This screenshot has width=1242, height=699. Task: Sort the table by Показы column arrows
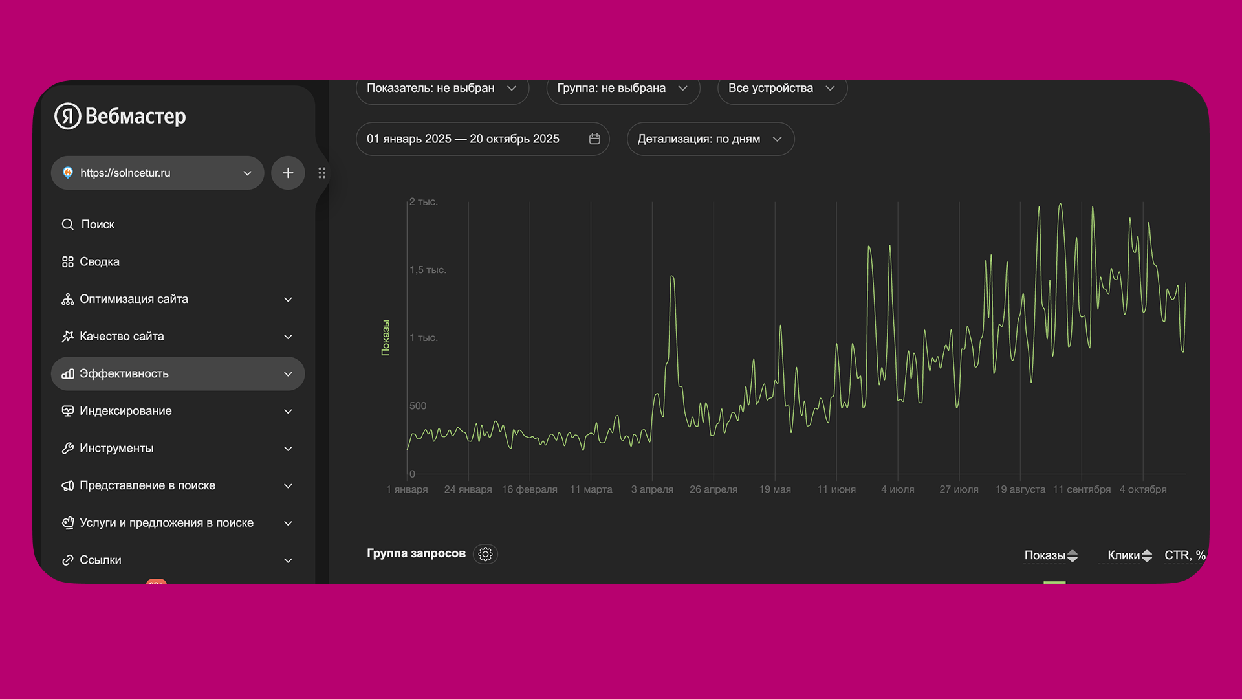point(1073,555)
